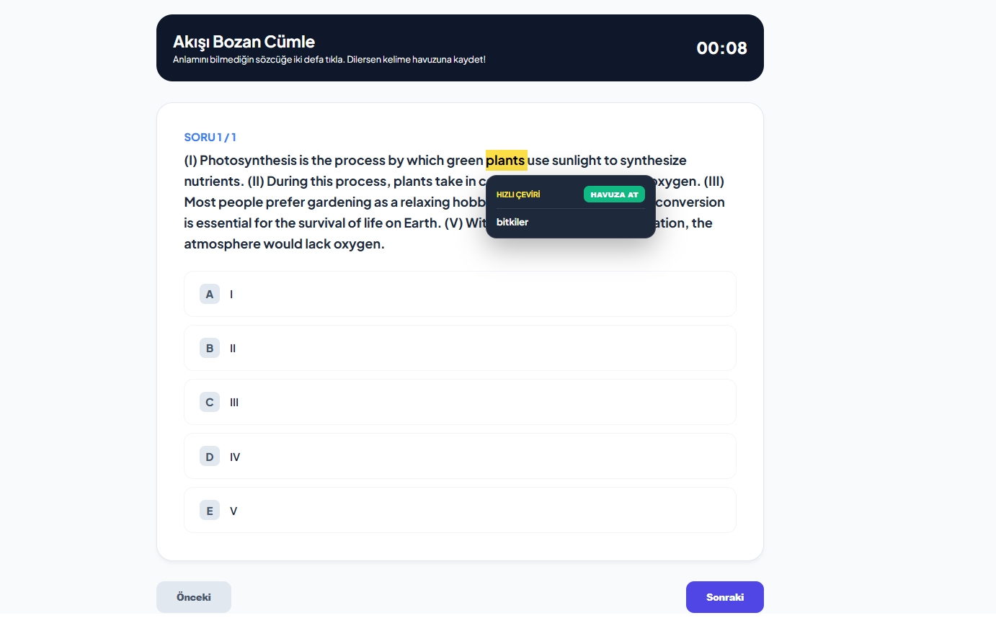This screenshot has height=618, width=996.
Task: Go to next question with Sonraki
Action: (x=724, y=597)
